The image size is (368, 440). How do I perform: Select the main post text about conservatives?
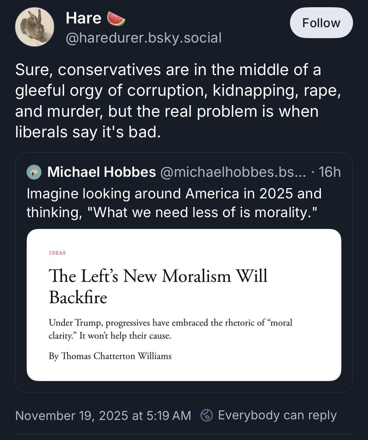[178, 100]
